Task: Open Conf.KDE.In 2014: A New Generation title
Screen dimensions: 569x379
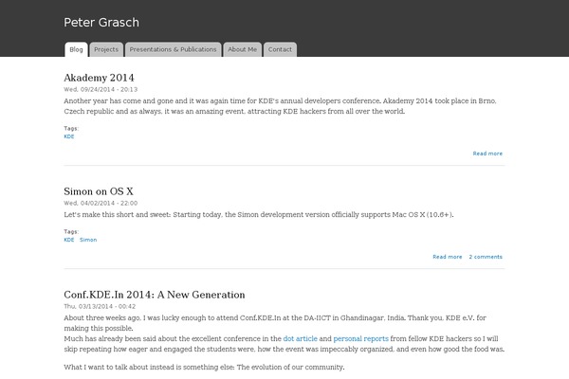Action: pyautogui.click(x=155, y=295)
